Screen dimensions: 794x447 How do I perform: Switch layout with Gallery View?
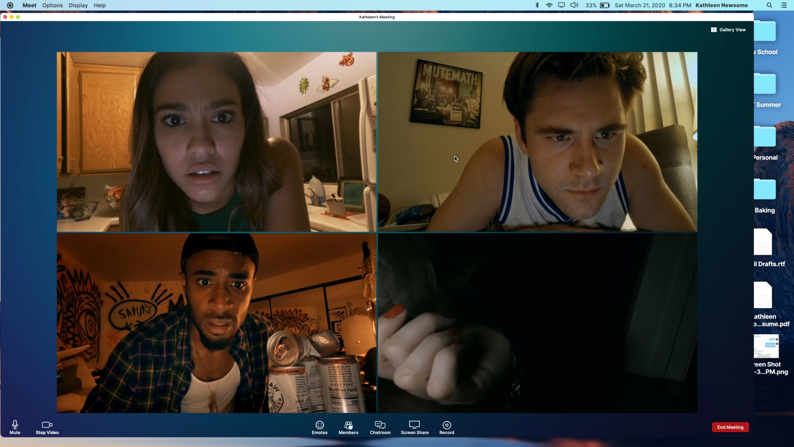coord(728,30)
